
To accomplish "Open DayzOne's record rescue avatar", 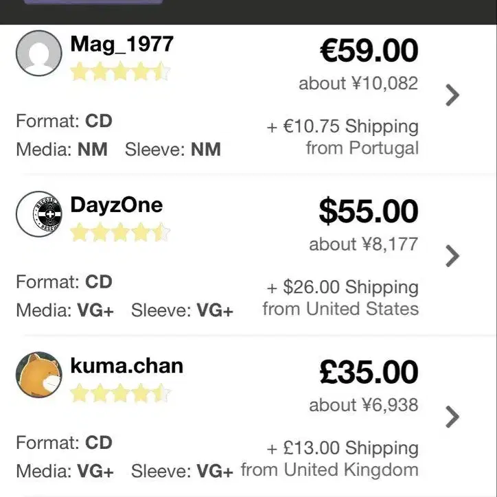I will tap(38, 214).
